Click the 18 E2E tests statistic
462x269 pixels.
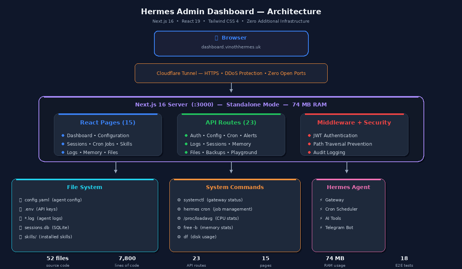coord(404,261)
